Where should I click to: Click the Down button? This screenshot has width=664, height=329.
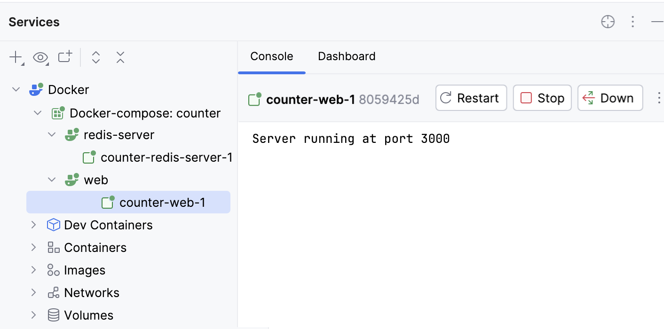coord(610,98)
